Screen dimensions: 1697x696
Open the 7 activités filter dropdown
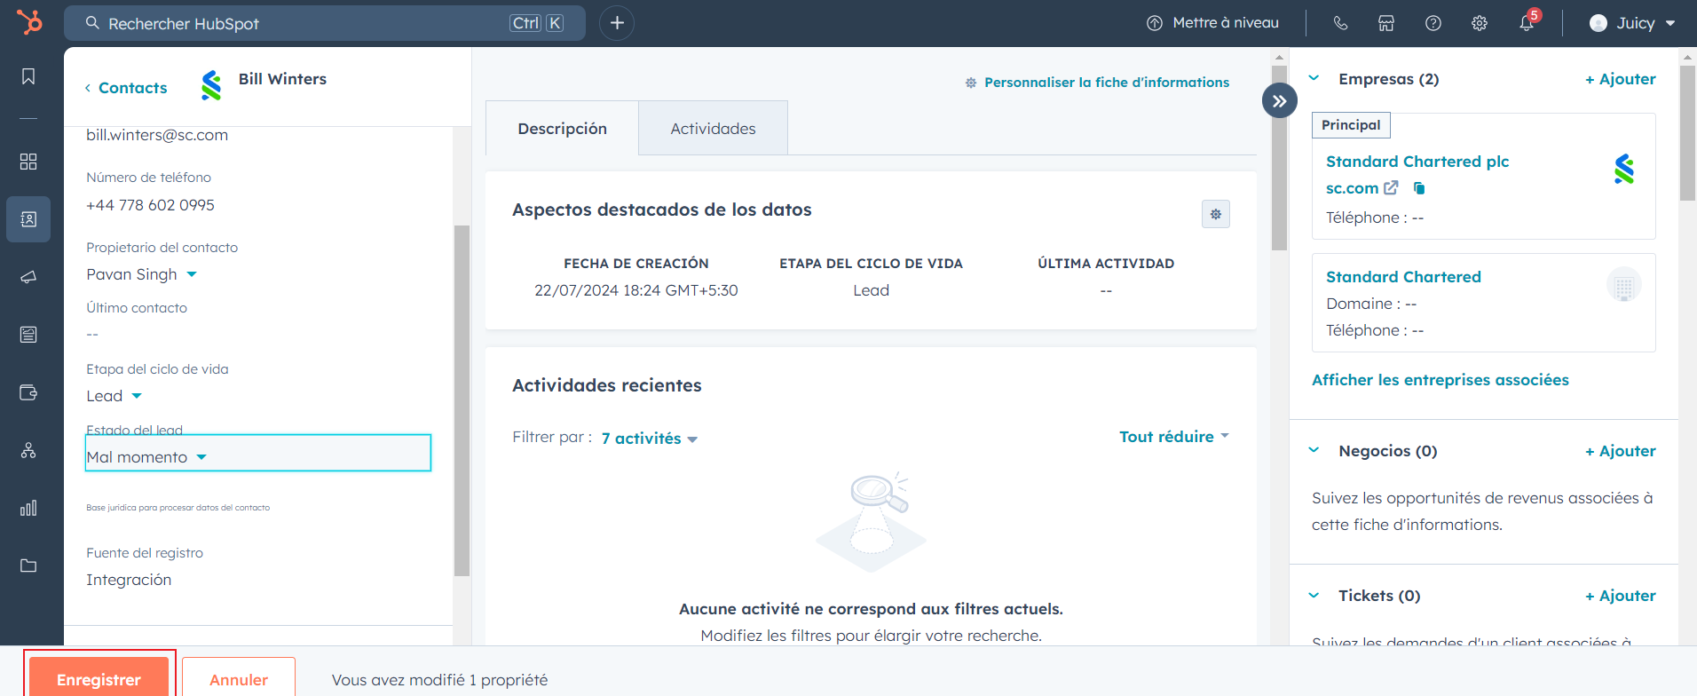click(649, 439)
